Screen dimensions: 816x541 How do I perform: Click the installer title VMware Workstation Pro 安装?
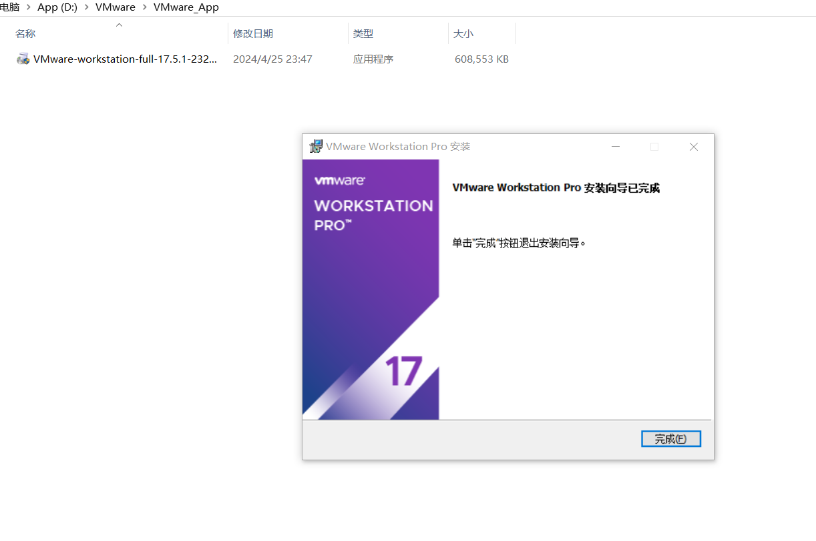click(x=398, y=147)
